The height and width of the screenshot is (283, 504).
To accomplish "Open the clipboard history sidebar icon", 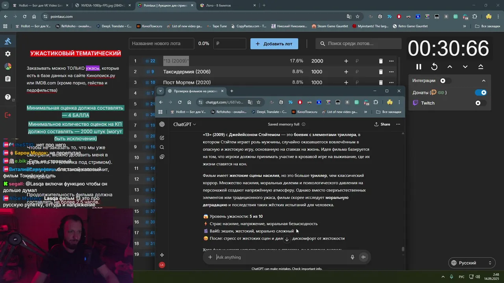I will pyautogui.click(x=8, y=79).
